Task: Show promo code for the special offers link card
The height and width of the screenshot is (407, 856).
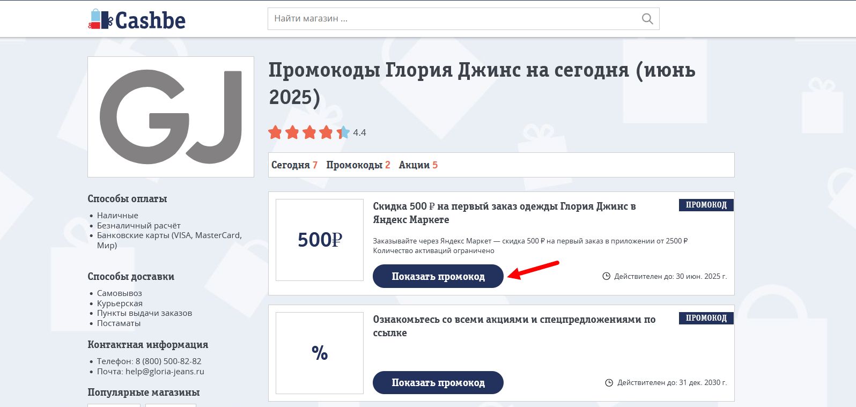Action: 438,382
